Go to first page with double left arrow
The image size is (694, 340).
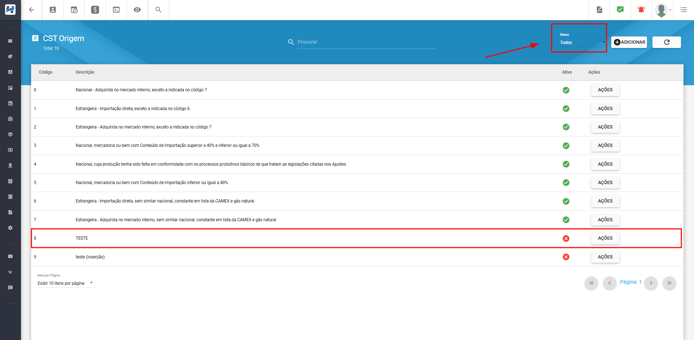tap(591, 283)
